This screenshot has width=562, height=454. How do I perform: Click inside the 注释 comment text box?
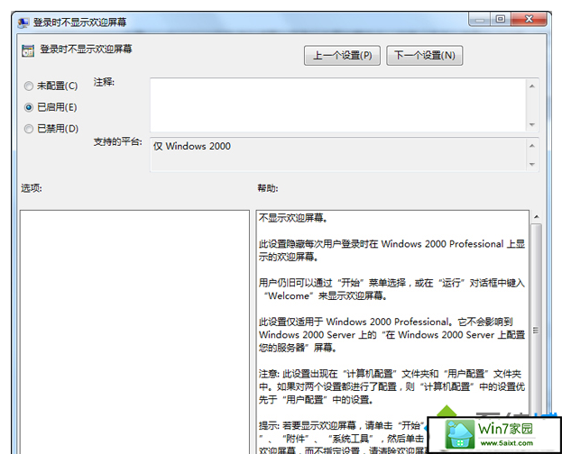[x=338, y=104]
